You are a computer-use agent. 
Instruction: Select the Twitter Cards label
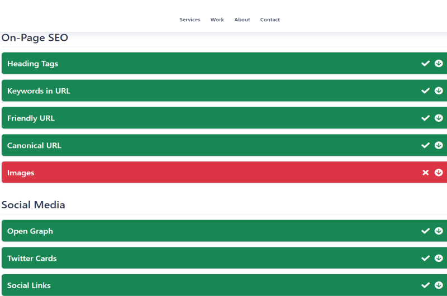pos(32,258)
